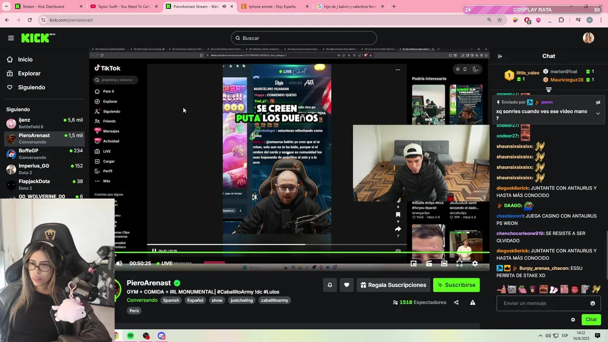Open Windows notifications in system tray
The height and width of the screenshot is (342, 608).
598,335
